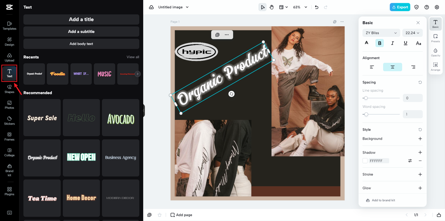This screenshot has height=221, width=445.
Task: Open the Untitled image name dropdown
Action: coord(173,7)
